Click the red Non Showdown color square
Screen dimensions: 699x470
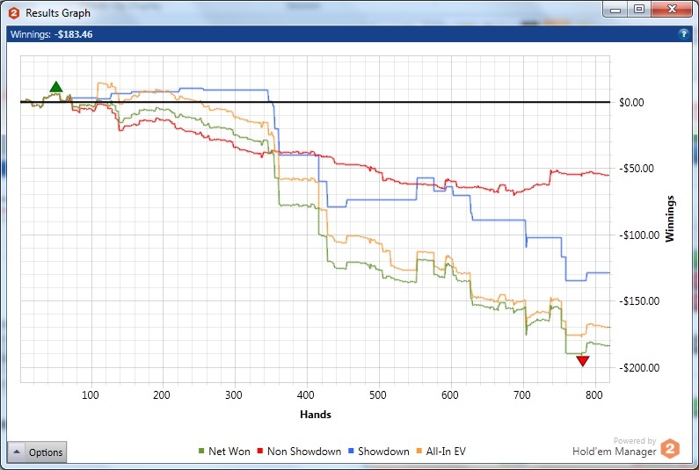point(260,452)
